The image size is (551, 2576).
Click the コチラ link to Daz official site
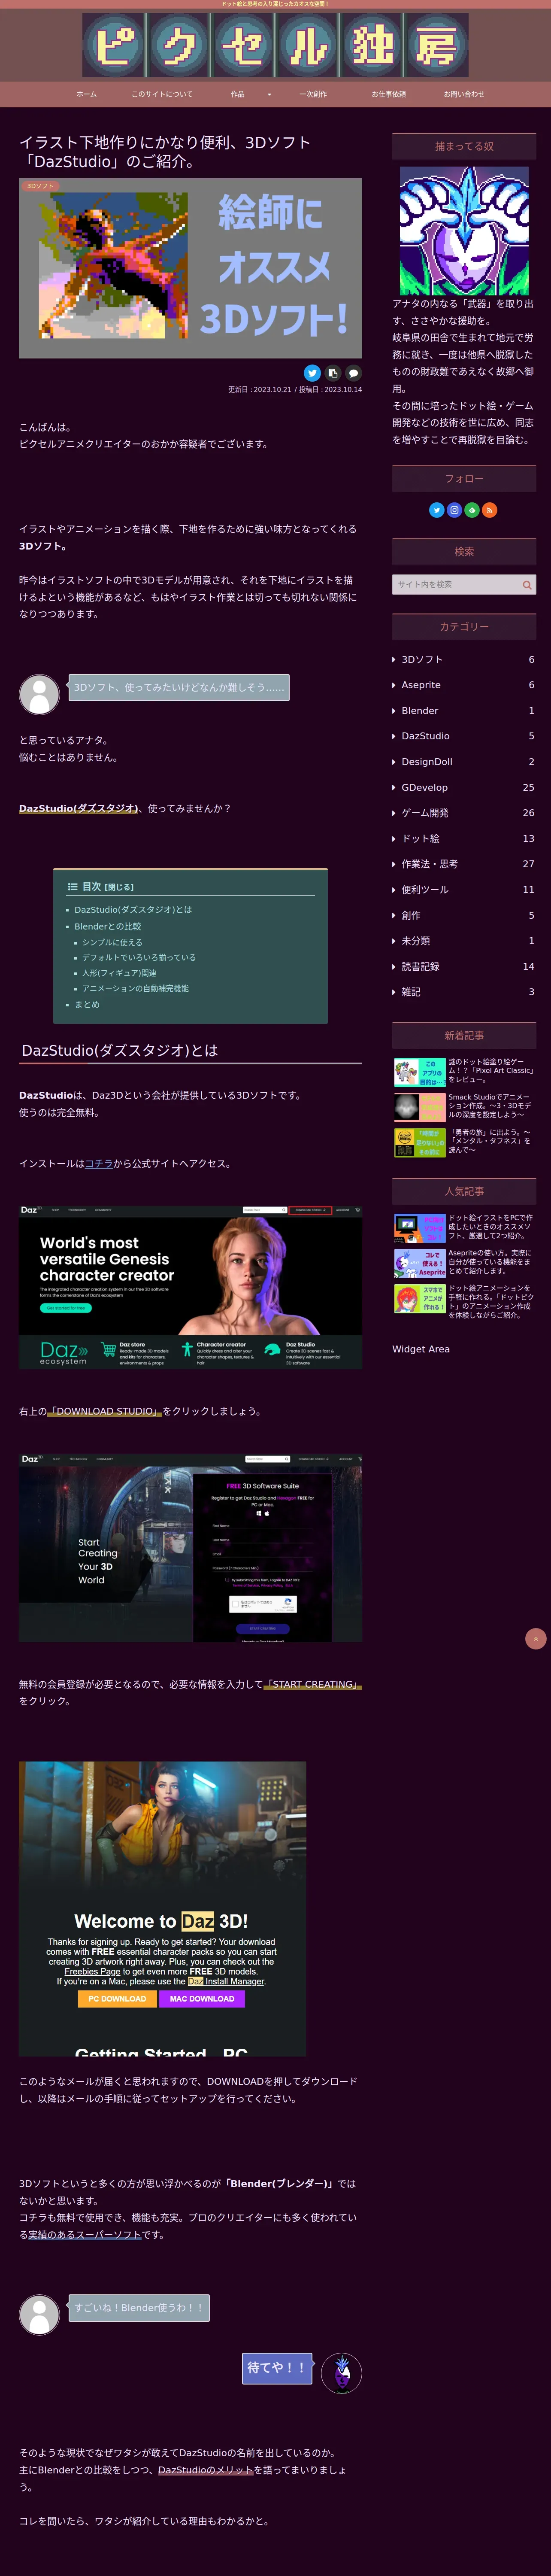click(x=99, y=1164)
